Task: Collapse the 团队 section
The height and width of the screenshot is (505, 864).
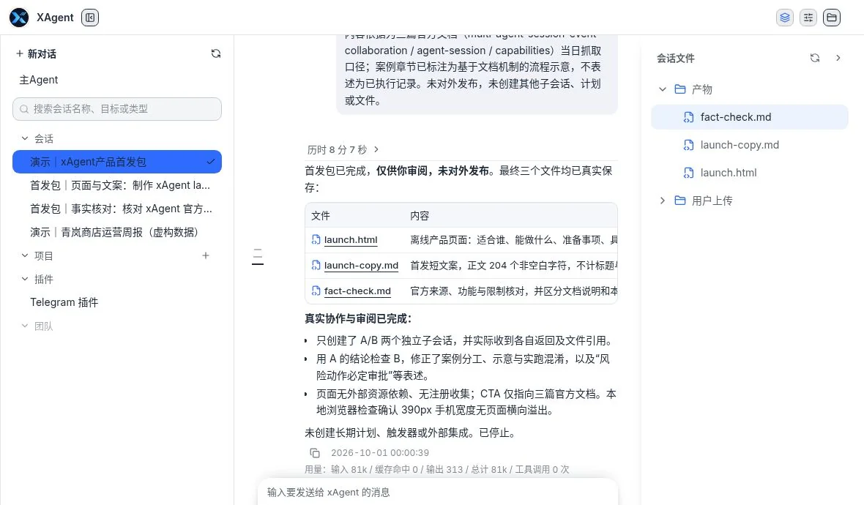Action: [x=25, y=326]
